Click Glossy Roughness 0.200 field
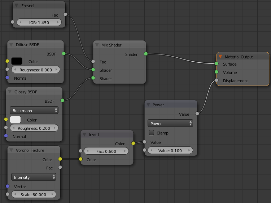The height and width of the screenshot is (203, 271). 34,128
